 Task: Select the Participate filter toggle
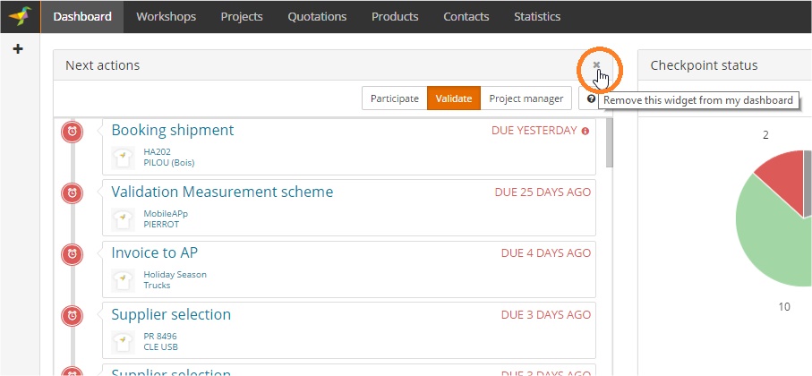click(394, 98)
